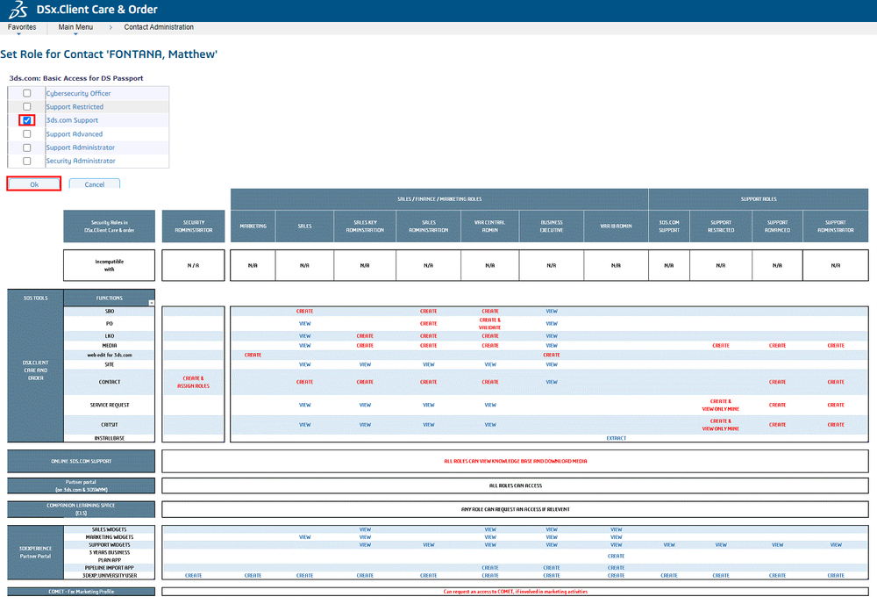Uncheck the 3ds.com Support checkbox
This screenshot has height=604, width=877.
pyautogui.click(x=27, y=120)
